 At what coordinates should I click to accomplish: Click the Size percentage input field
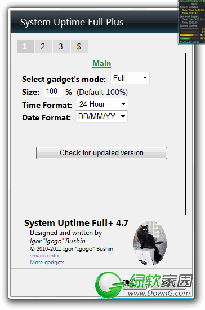[x=53, y=91]
